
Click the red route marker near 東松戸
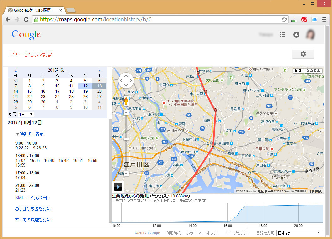coord(198,73)
